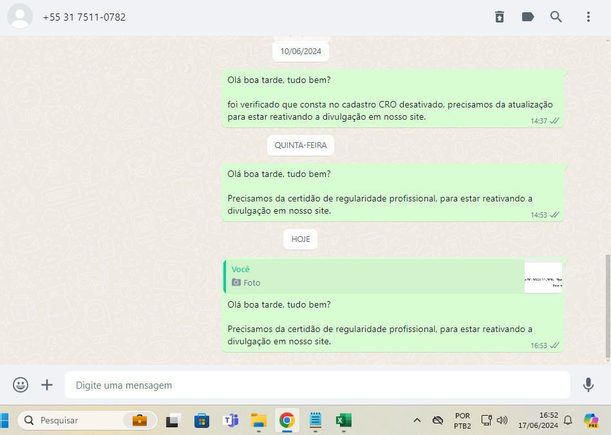This screenshot has width=611, height=435.
Task: Open Excel from the taskbar
Action: coord(343,420)
